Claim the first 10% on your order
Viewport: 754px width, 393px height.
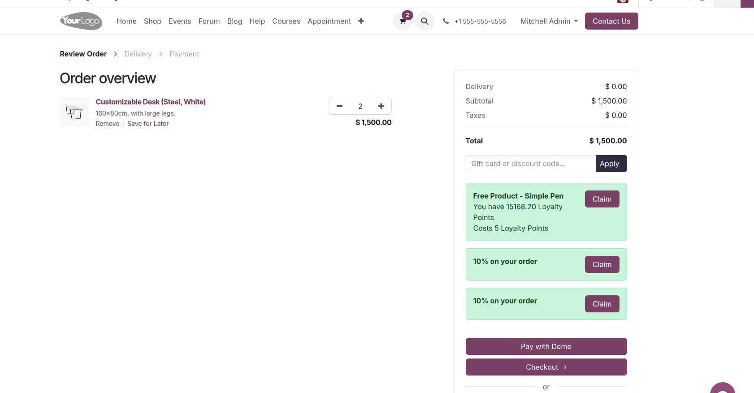coord(602,264)
